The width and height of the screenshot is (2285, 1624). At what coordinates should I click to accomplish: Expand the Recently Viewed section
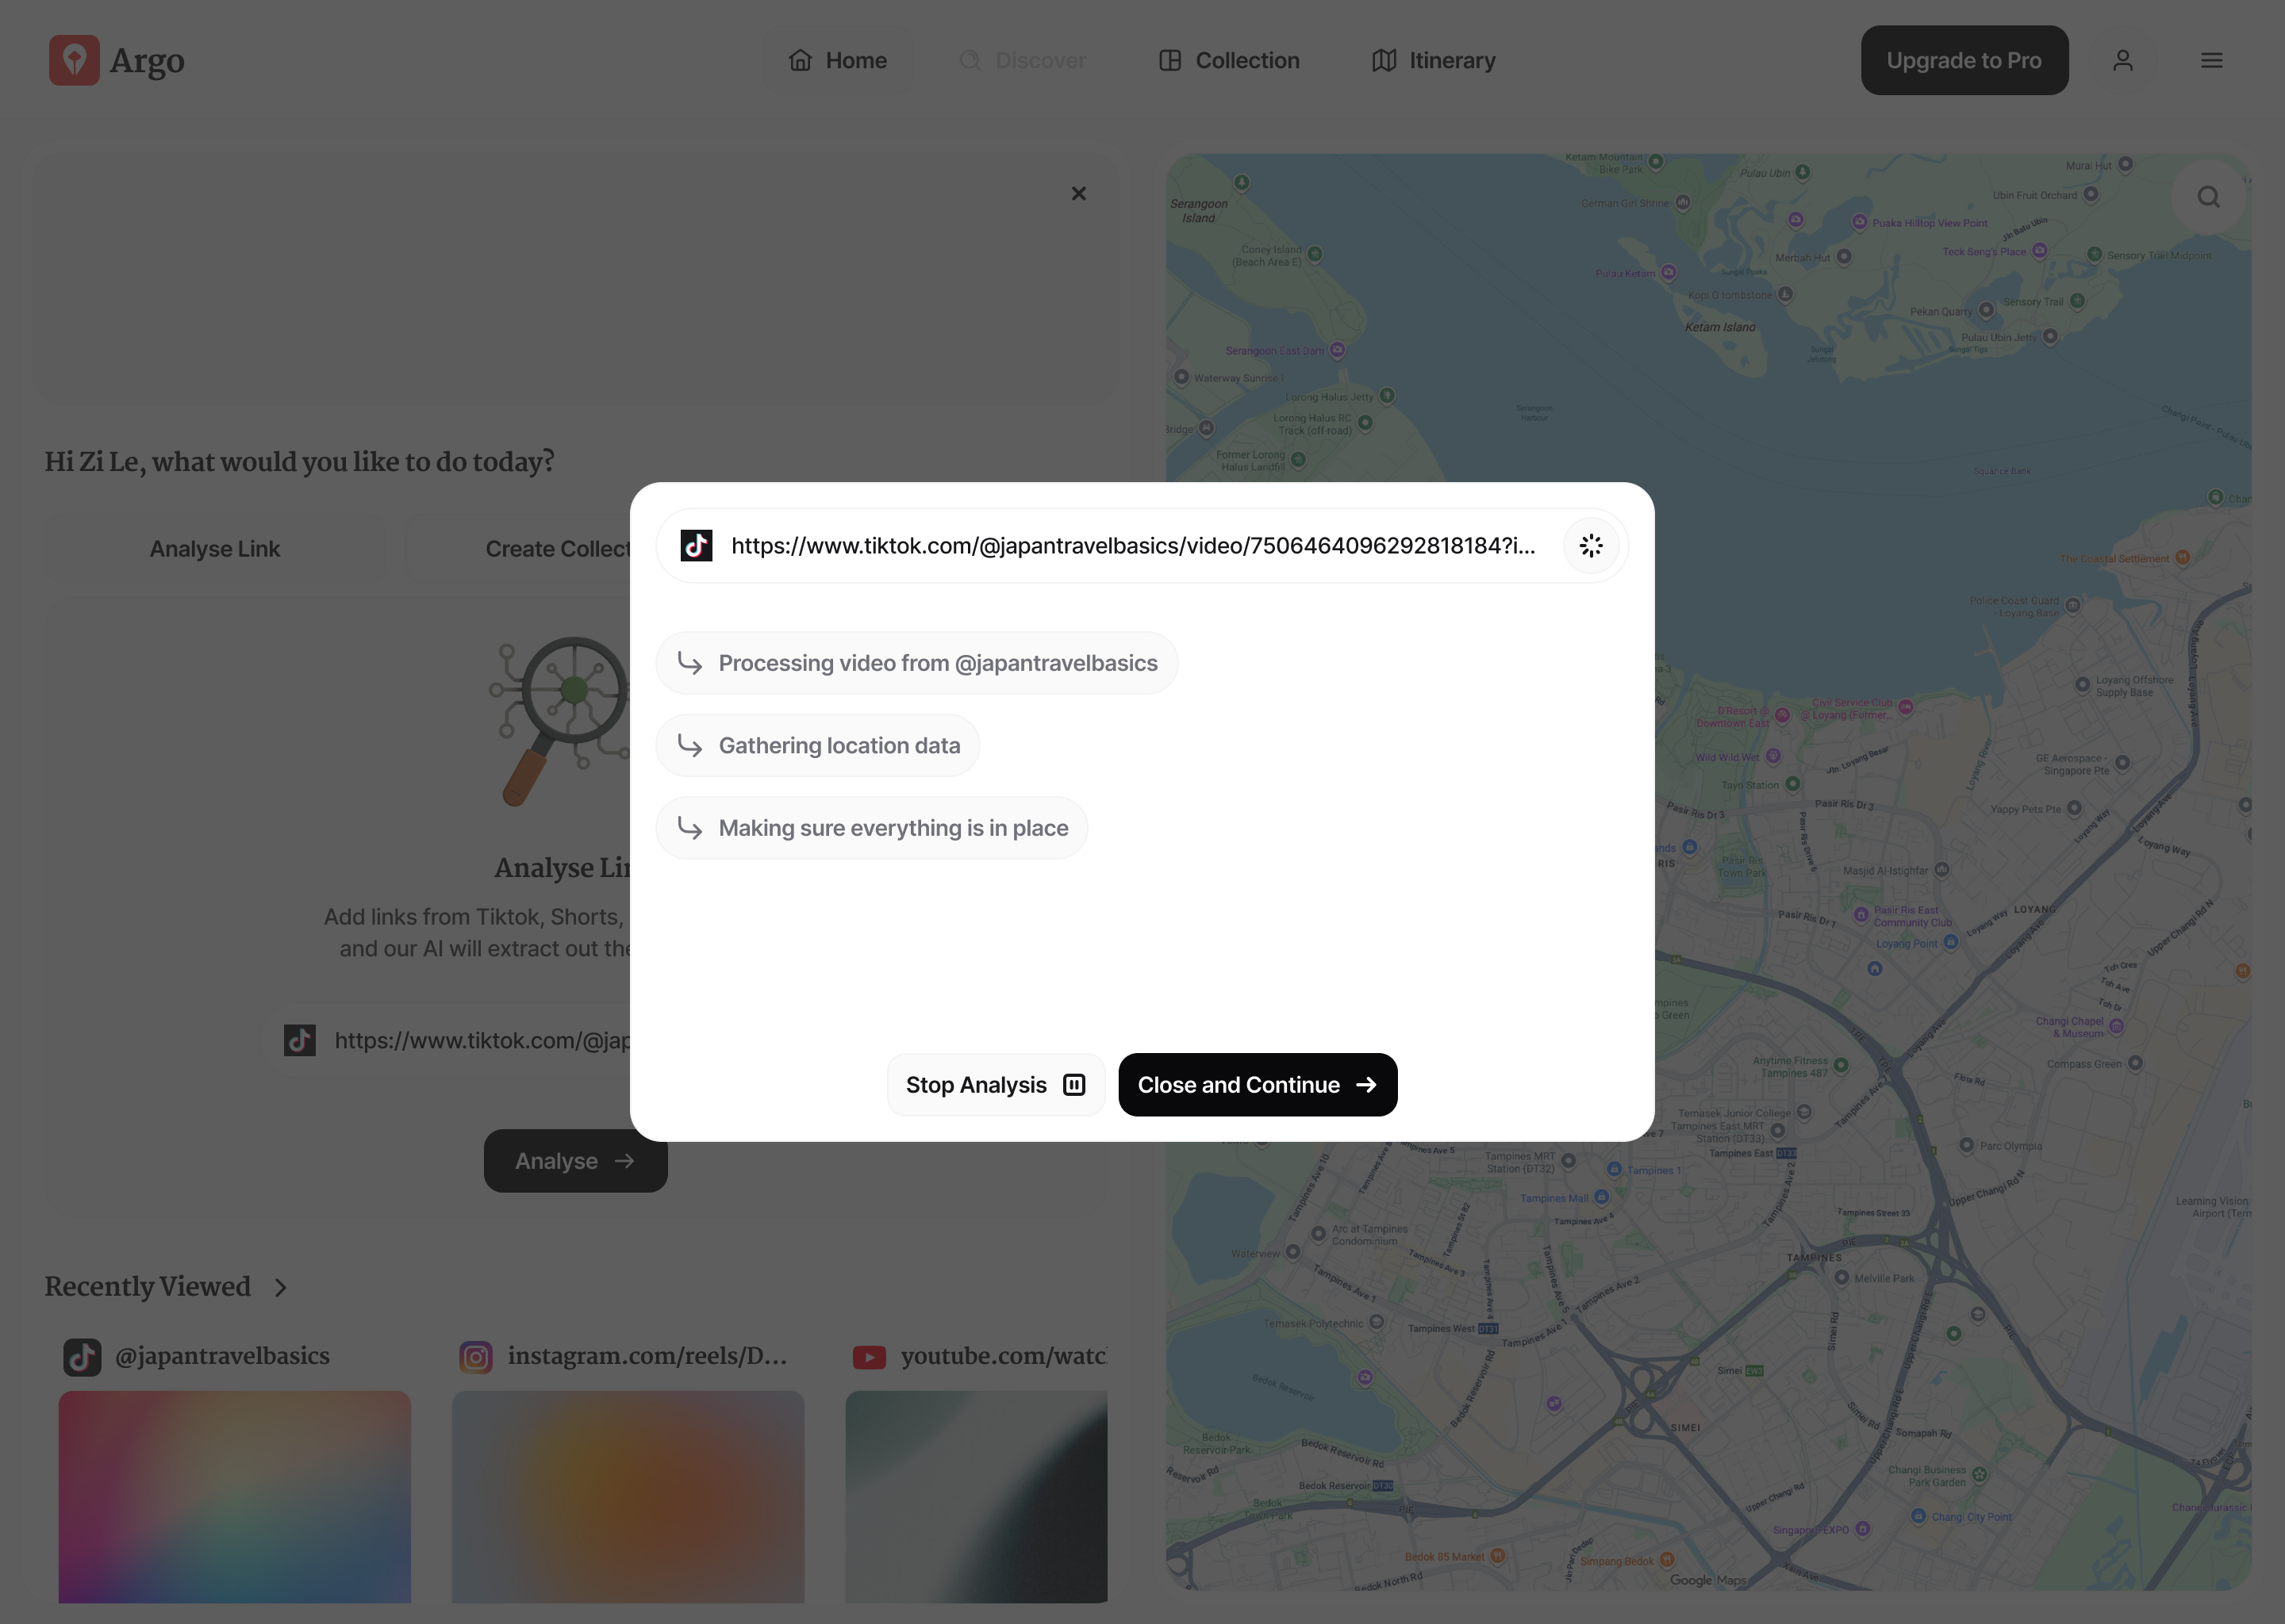click(279, 1288)
